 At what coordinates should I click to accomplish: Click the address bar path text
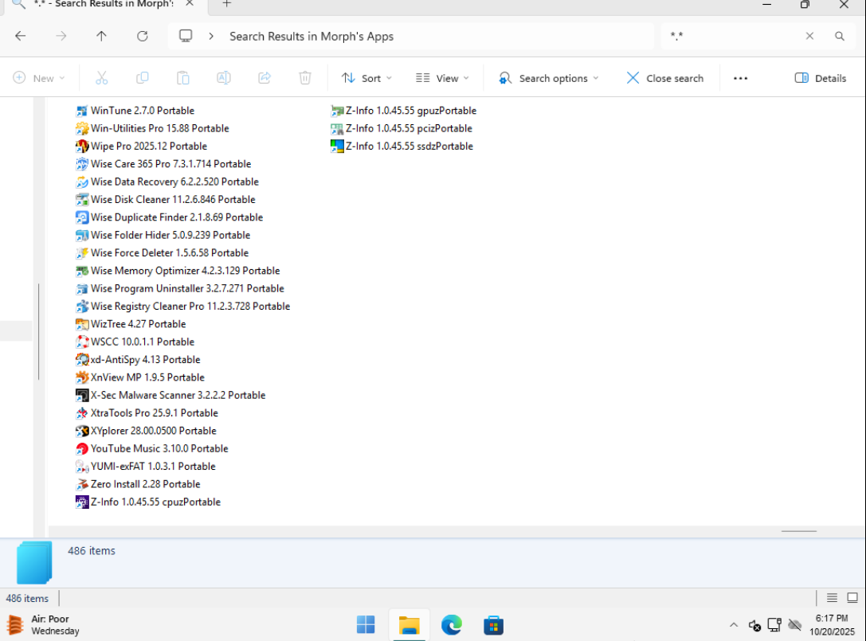[x=312, y=37]
